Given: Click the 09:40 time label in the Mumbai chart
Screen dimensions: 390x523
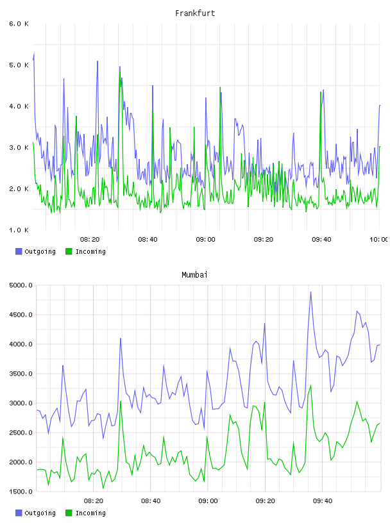Looking at the screenshot, I should (x=323, y=501).
